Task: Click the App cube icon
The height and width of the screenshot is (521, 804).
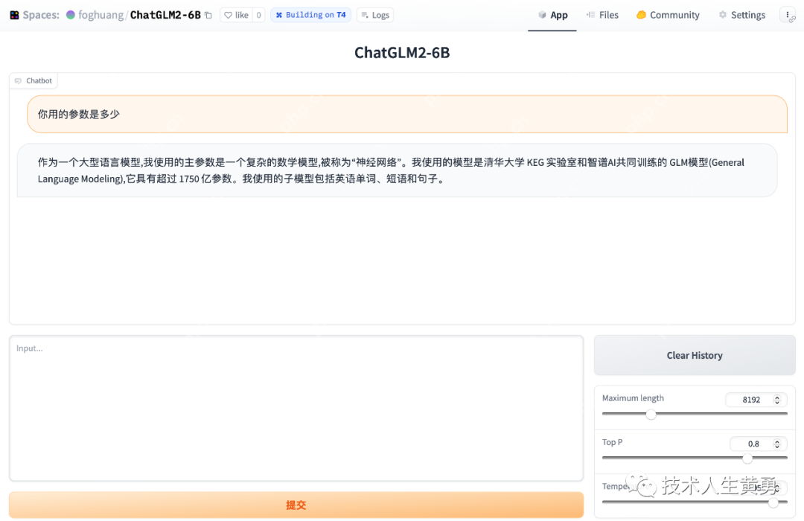Action: (x=543, y=14)
